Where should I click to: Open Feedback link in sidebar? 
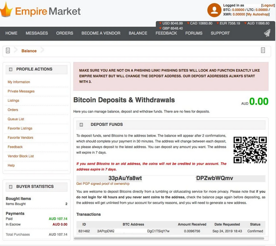(x=15, y=147)
